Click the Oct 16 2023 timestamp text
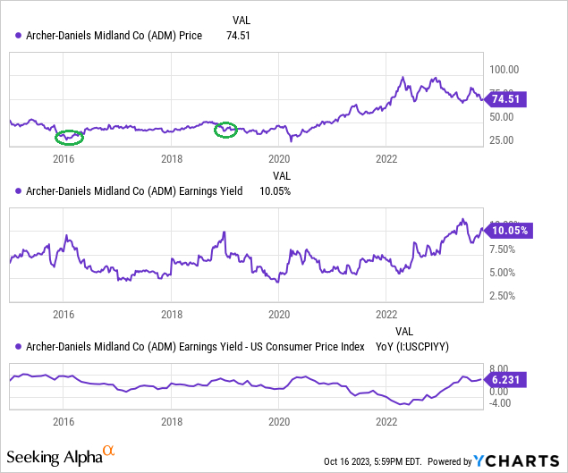 [372, 461]
